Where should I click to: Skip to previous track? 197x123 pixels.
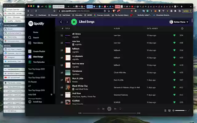(x=103, y=109)
